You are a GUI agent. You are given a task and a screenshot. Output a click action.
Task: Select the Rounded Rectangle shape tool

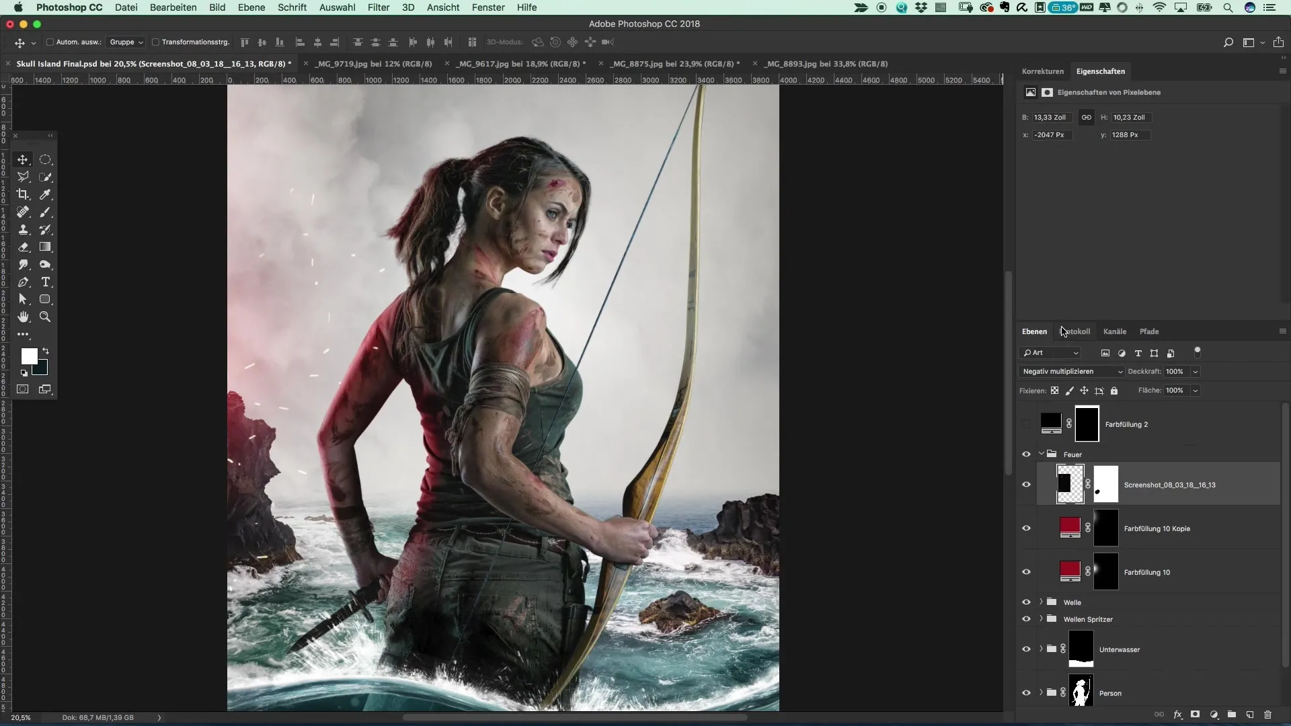pyautogui.click(x=45, y=299)
